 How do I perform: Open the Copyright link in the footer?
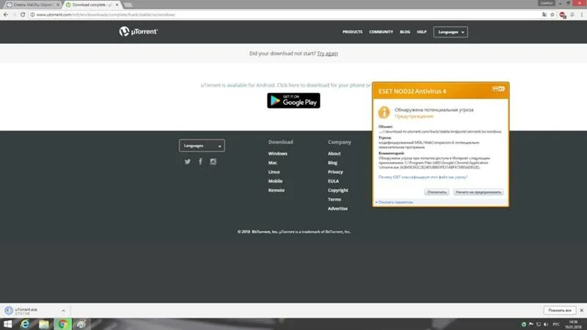[338, 190]
